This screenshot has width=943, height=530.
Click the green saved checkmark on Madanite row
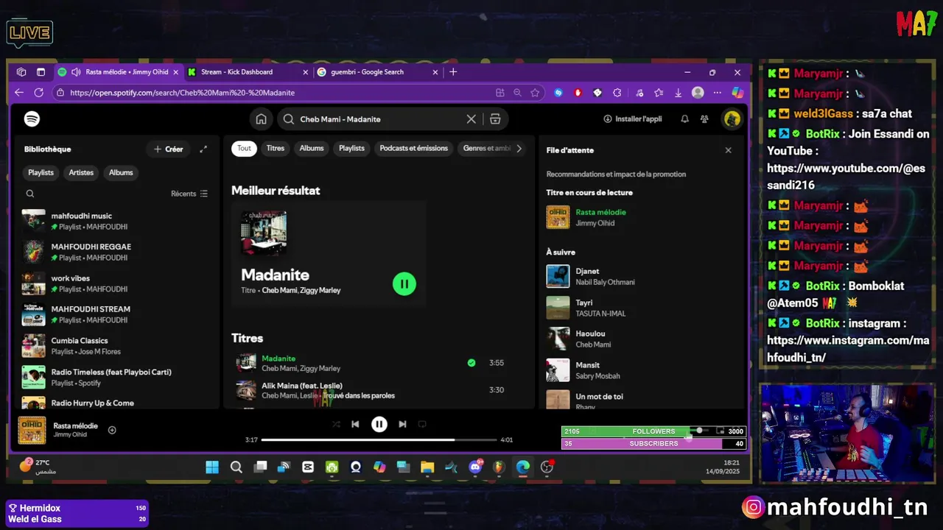click(x=471, y=363)
